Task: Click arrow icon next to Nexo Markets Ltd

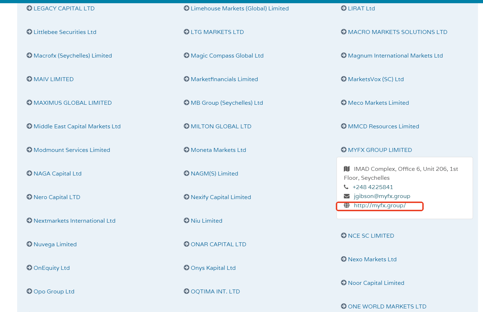Action: point(344,259)
